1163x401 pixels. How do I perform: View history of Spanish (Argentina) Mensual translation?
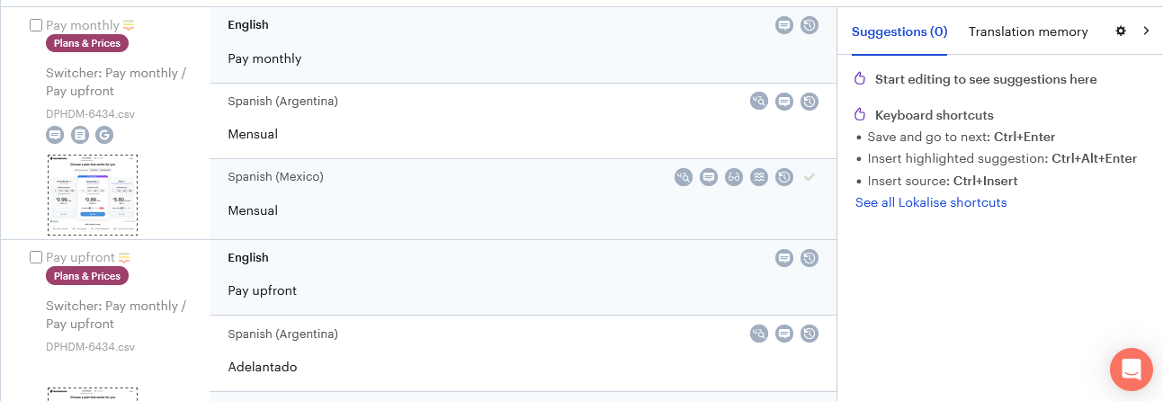[810, 102]
